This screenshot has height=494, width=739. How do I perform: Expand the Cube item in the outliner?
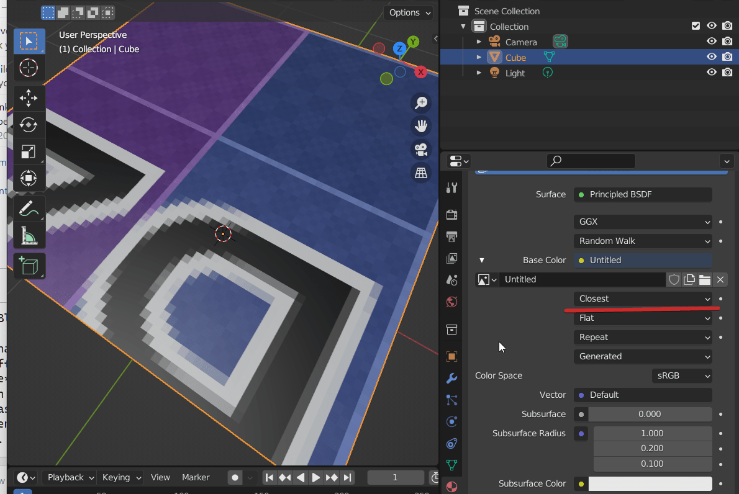tap(478, 56)
